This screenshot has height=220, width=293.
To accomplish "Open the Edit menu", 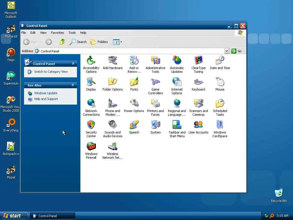I will 33,33.
